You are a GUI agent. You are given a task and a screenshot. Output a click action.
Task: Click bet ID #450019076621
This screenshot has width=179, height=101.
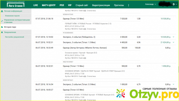[x=68, y=80]
